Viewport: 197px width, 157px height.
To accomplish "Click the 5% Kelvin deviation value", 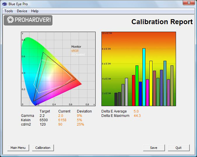I will point(79,120).
